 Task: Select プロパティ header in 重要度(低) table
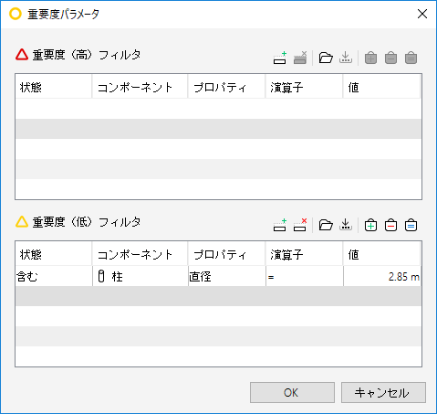coord(226,254)
